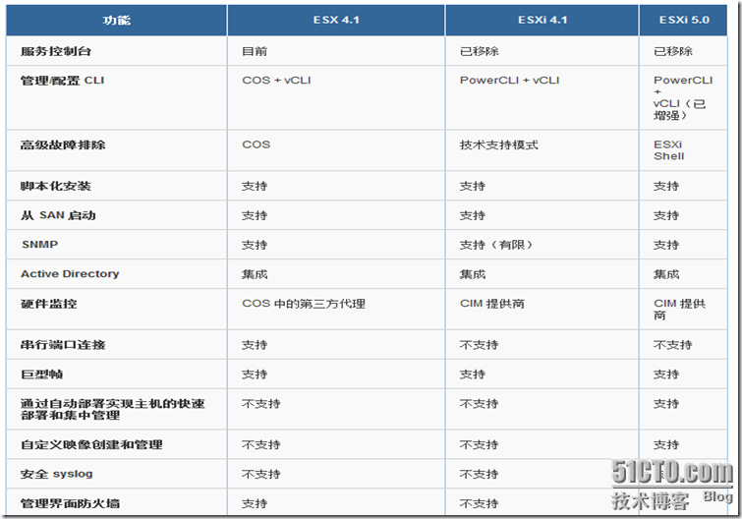The width and height of the screenshot is (742, 519).
Task: Select the 安全 syslog row label
Action: [56, 474]
